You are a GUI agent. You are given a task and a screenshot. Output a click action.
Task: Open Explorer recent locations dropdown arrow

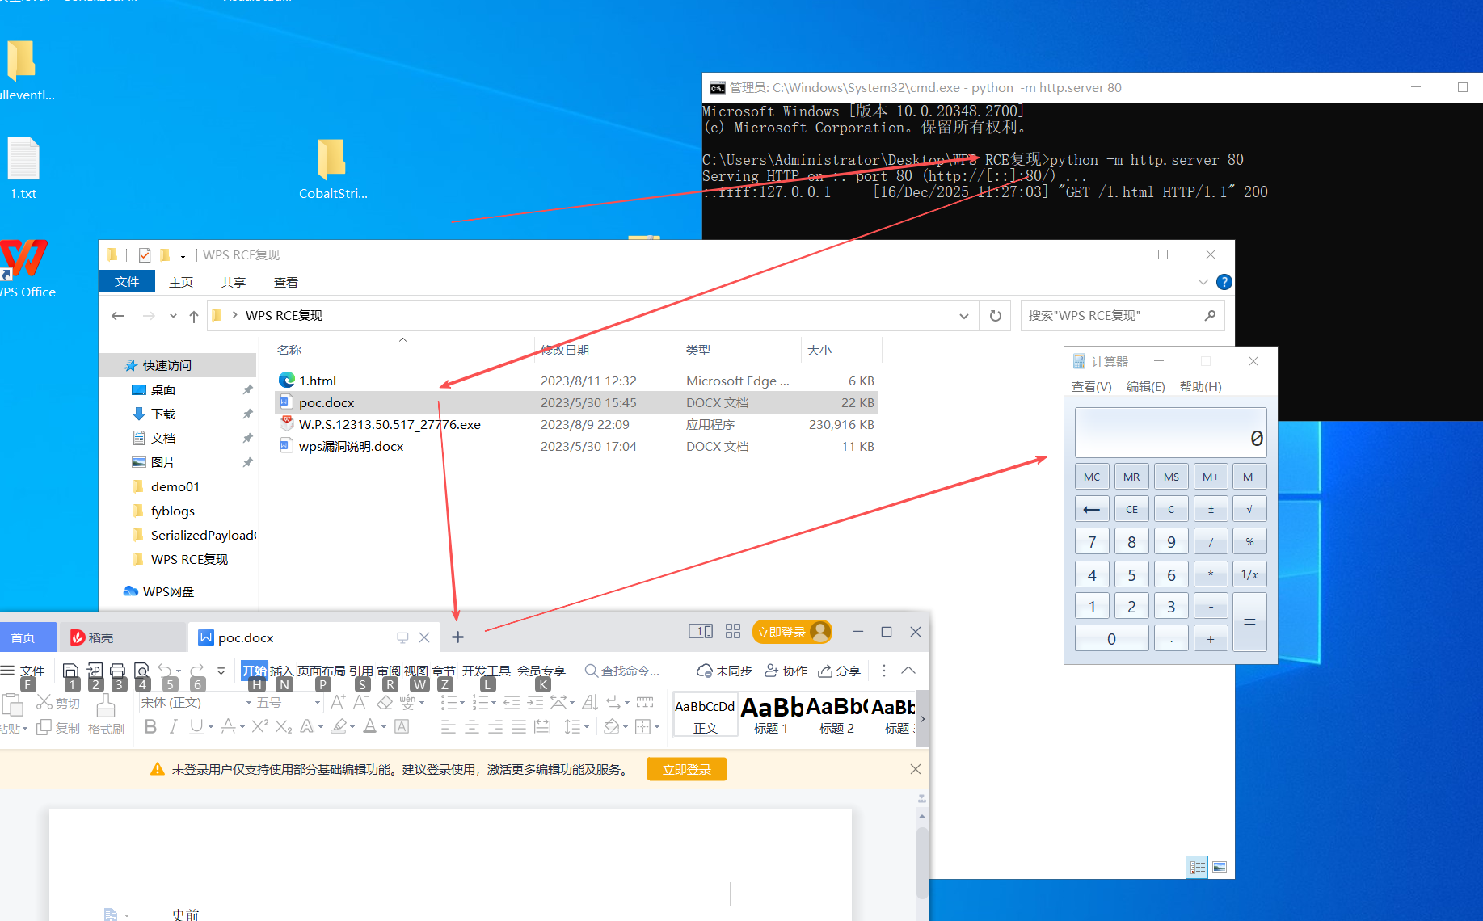coord(173,316)
